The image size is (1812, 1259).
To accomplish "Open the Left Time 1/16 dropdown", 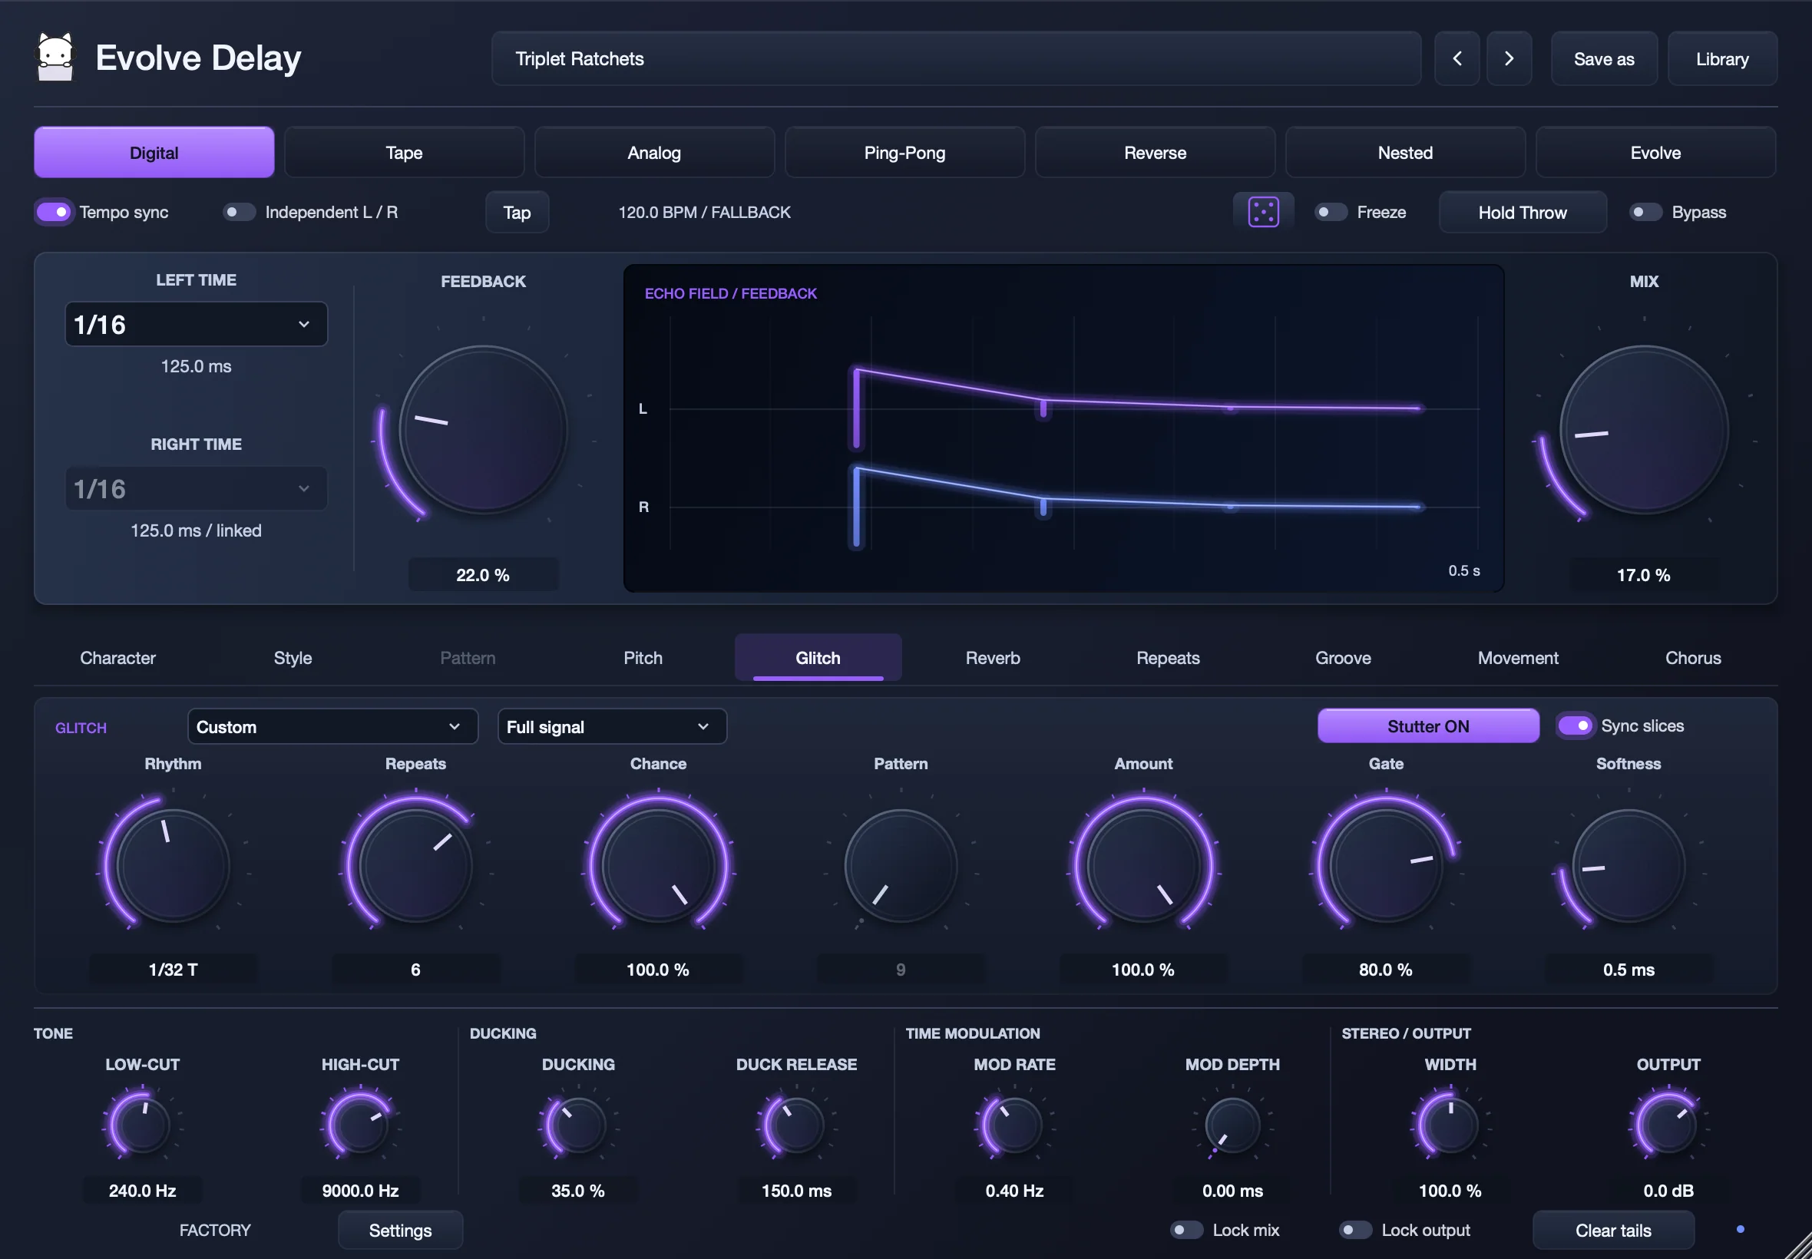I will [x=196, y=323].
